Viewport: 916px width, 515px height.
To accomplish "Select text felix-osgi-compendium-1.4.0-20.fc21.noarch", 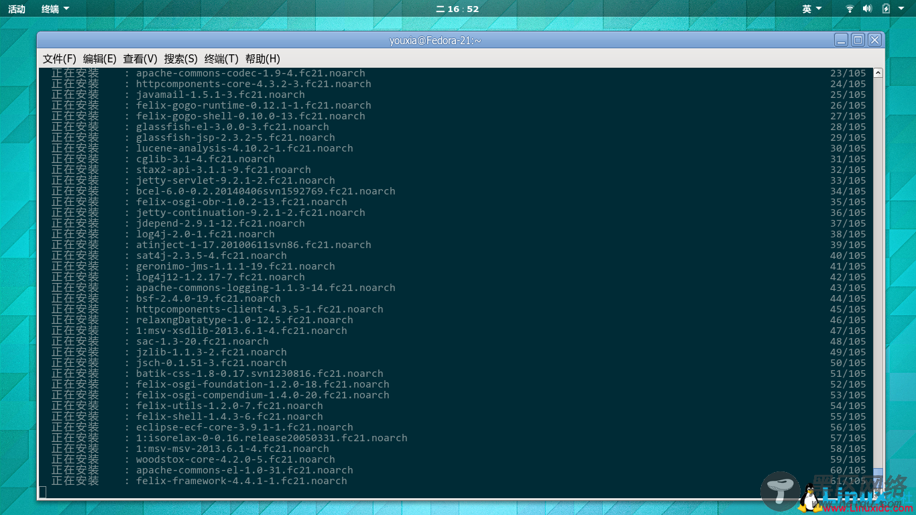I will pyautogui.click(x=263, y=395).
